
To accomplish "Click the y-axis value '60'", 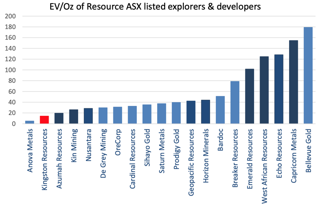I will click(x=12, y=92).
